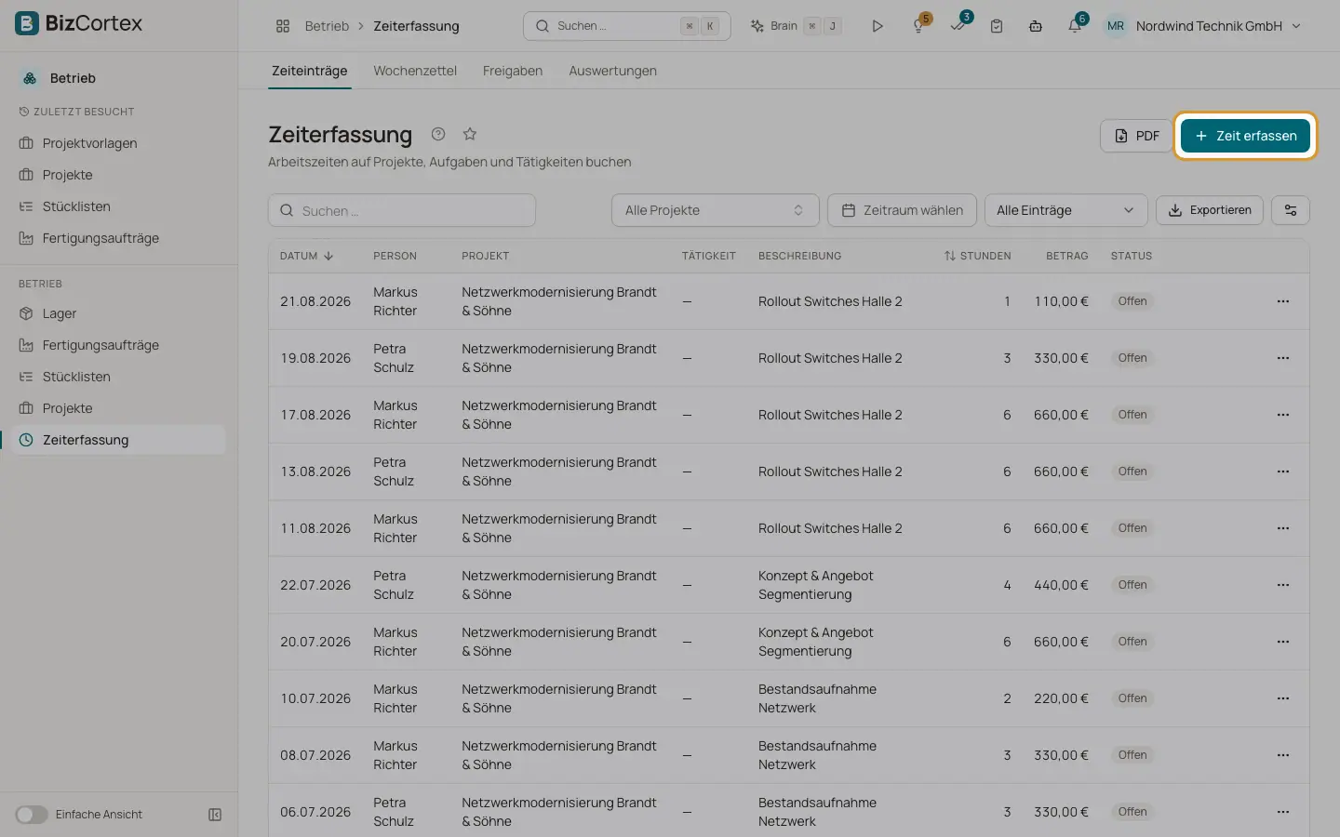Sort by the Stunden column header

pyautogui.click(x=977, y=256)
